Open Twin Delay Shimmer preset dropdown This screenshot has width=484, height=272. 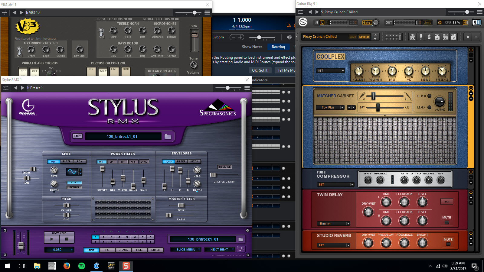pyautogui.click(x=334, y=224)
